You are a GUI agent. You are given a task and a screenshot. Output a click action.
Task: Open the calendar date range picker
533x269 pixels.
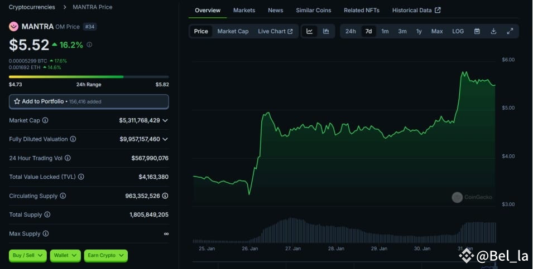tap(477, 31)
